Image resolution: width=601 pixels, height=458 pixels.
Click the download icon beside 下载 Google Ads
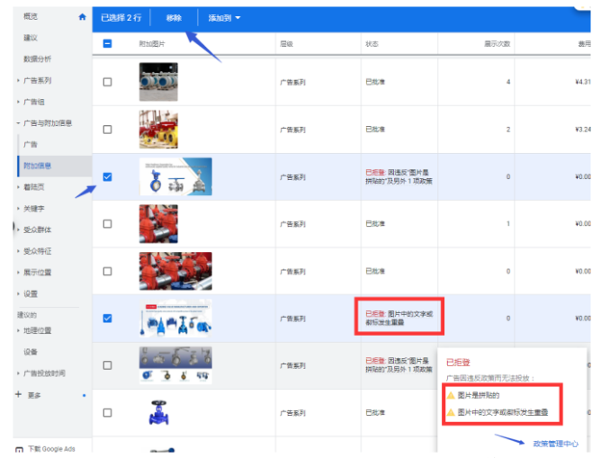(19, 448)
